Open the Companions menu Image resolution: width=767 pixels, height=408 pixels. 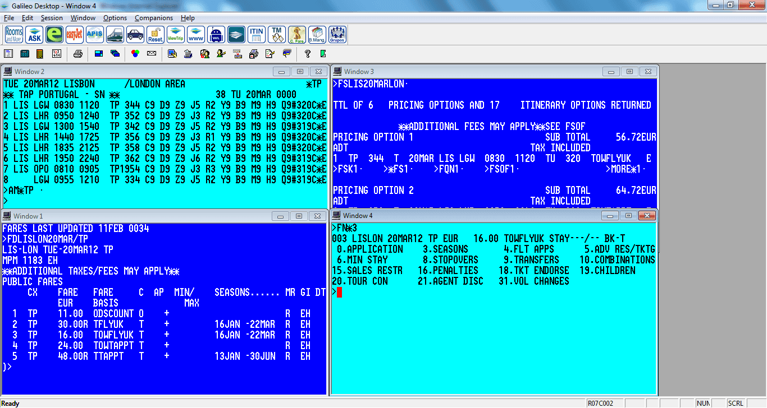(154, 18)
